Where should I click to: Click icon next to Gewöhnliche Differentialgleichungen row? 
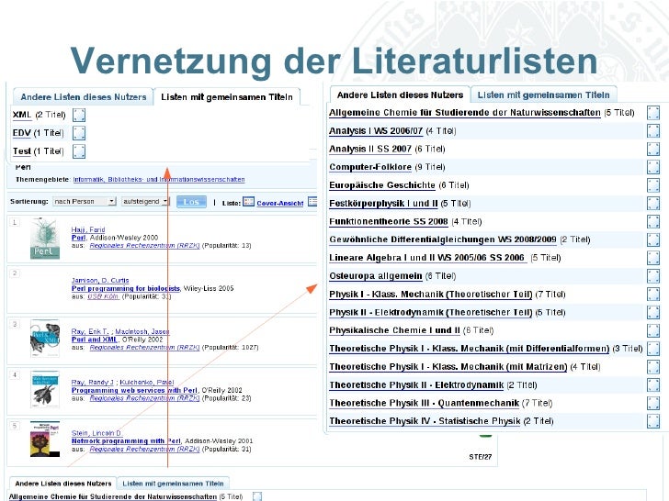(x=653, y=239)
